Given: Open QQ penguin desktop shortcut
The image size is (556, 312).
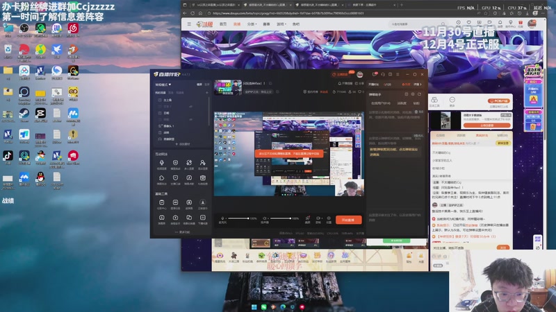Looking at the screenshot, I should point(40,178).
